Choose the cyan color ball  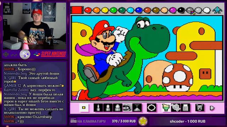coord(130,10)
